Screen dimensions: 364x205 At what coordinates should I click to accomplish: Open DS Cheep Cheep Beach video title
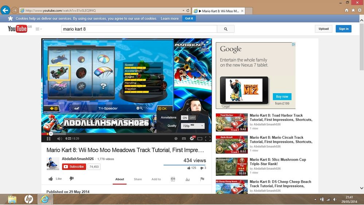(281, 184)
